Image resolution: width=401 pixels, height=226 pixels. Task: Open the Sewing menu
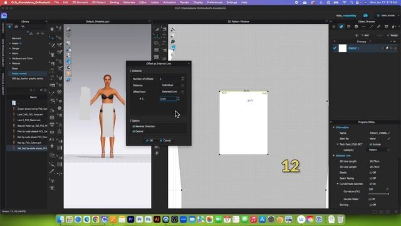pyautogui.click(x=114, y=3)
